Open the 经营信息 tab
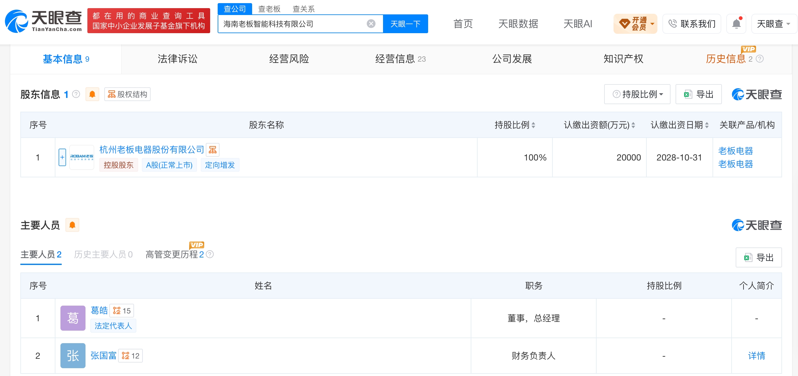This screenshot has height=376, width=798. pyautogui.click(x=401, y=59)
